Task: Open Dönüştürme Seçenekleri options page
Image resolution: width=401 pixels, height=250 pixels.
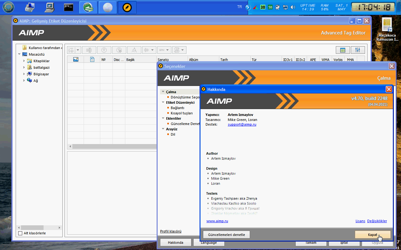Action: [185, 97]
